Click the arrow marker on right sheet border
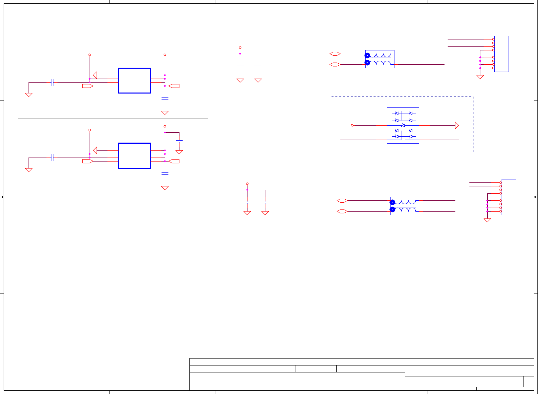The width and height of the screenshot is (559, 395). [535, 197]
